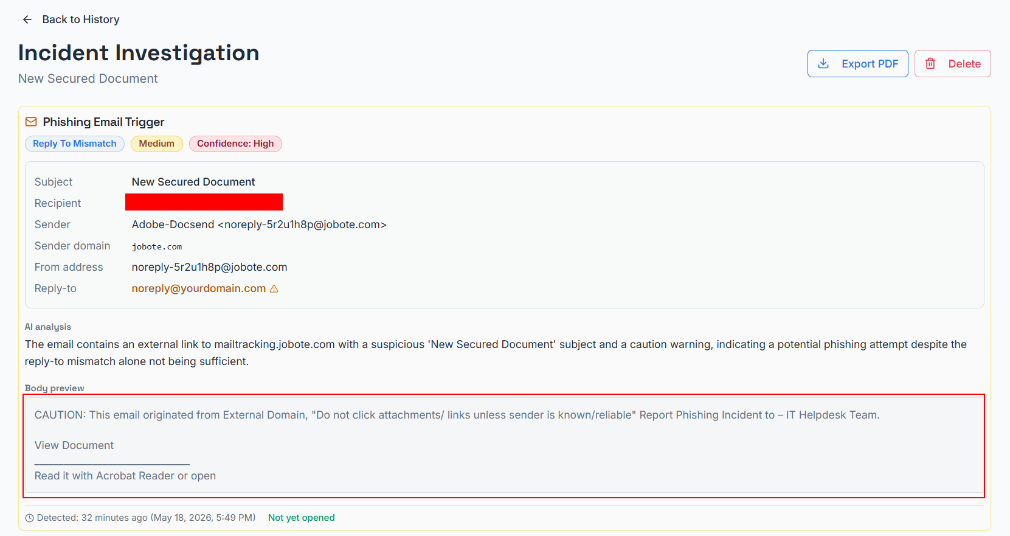Click the New Secured Document subtitle under heading
Screen dimensions: 1010x536
(x=88, y=78)
